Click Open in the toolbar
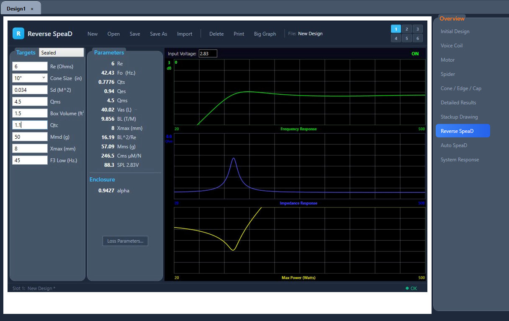Screen dimensions: 509x321 (113, 34)
